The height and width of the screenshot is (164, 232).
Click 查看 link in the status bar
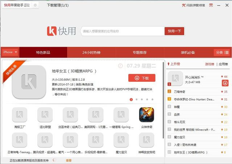pos(69,160)
